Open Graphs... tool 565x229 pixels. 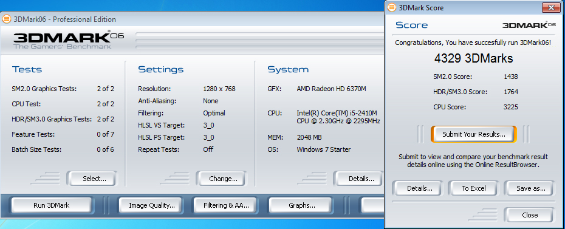click(x=301, y=205)
